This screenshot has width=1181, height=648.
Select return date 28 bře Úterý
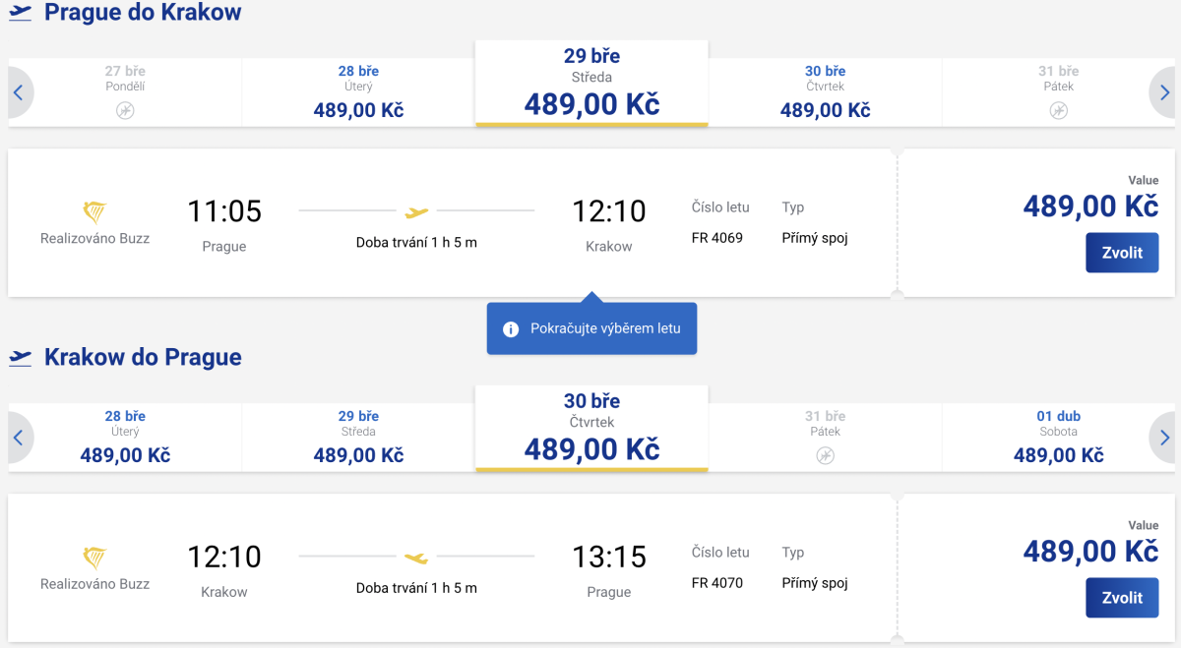pyautogui.click(x=125, y=438)
